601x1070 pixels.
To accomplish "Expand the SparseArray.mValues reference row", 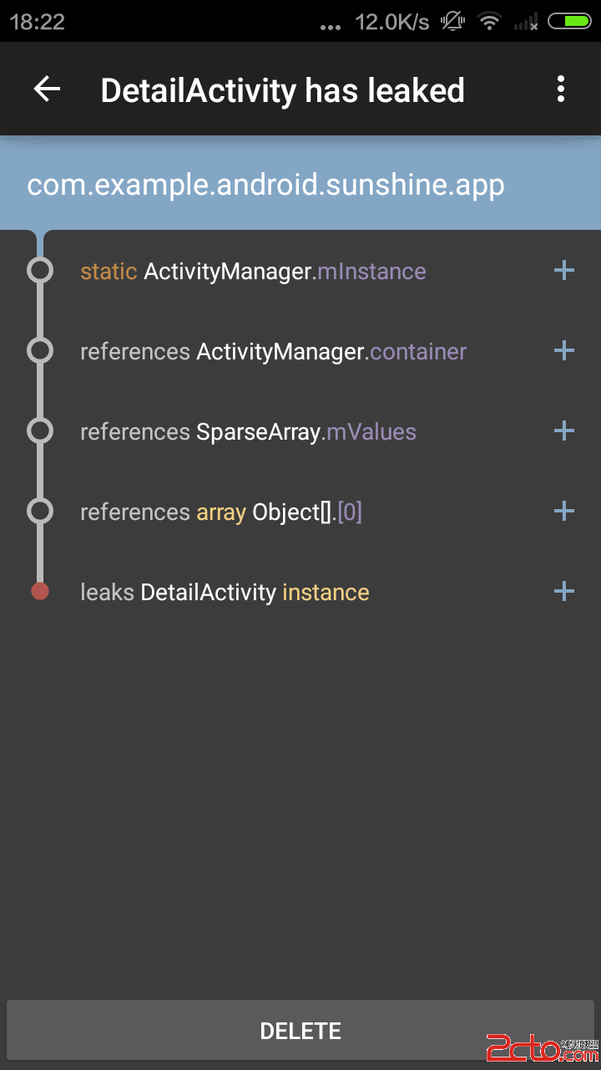I will [x=564, y=431].
